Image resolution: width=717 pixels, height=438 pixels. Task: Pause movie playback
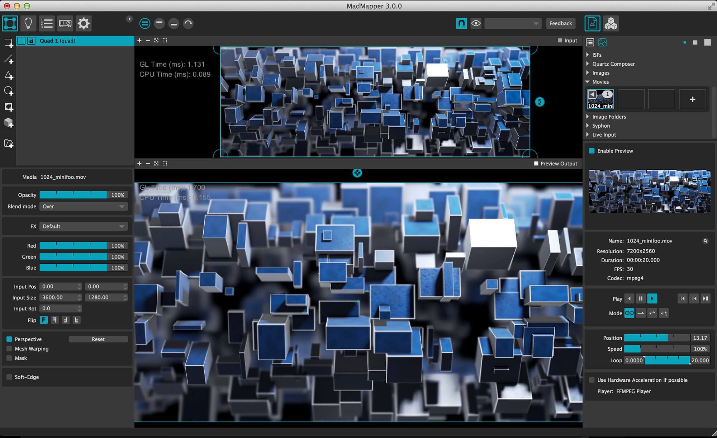(641, 298)
